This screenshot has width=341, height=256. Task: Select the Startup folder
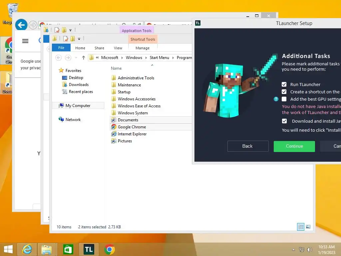click(x=124, y=92)
